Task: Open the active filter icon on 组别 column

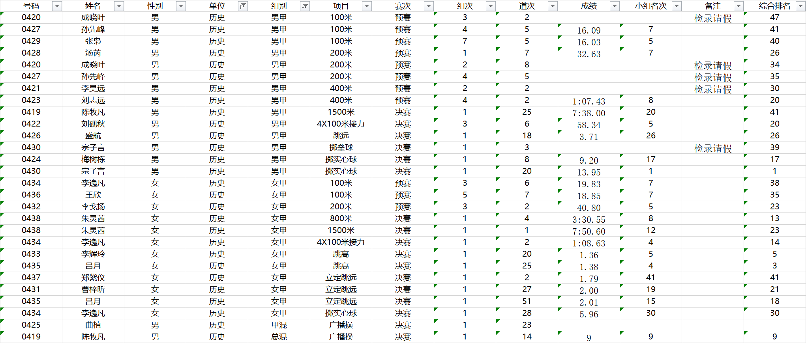Action: pyautogui.click(x=305, y=6)
